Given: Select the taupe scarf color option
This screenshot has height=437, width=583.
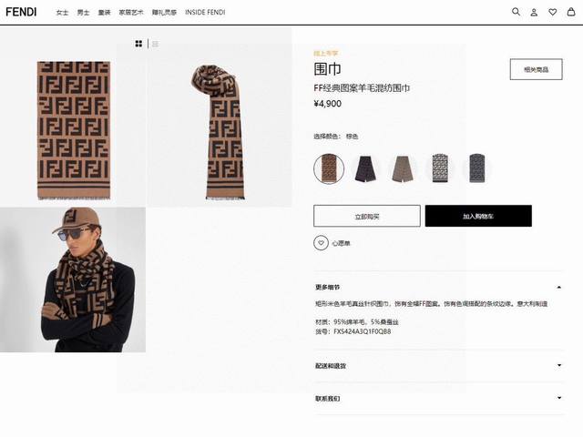Looking at the screenshot, I should point(403,168).
